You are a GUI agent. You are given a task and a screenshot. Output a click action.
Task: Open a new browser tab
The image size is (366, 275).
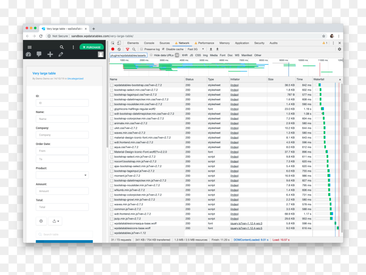click(x=94, y=28)
